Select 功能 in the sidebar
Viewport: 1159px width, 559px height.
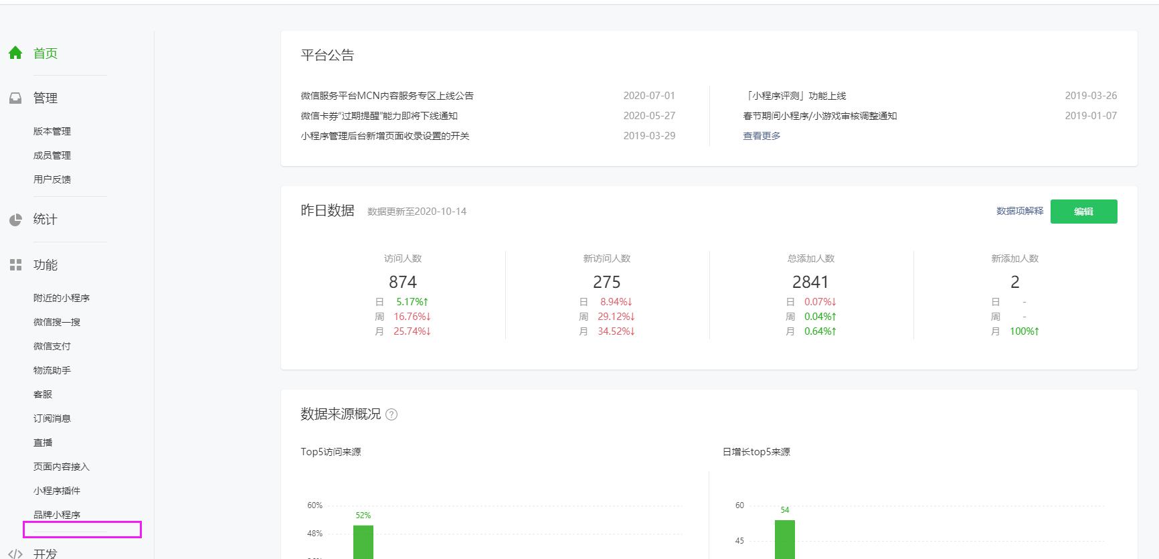[46, 264]
